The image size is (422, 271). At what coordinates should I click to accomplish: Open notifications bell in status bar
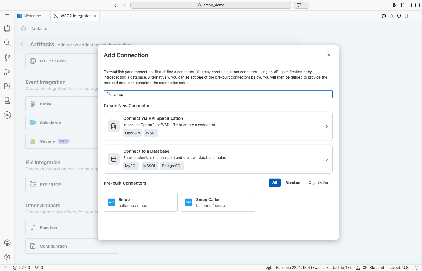pos(417,267)
